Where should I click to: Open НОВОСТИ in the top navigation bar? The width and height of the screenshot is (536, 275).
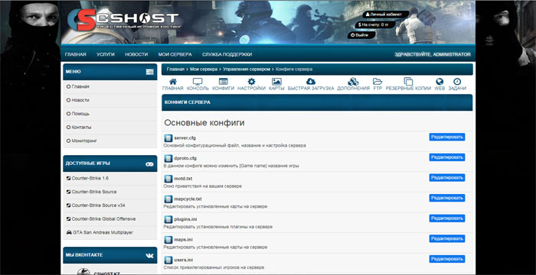[136, 54]
